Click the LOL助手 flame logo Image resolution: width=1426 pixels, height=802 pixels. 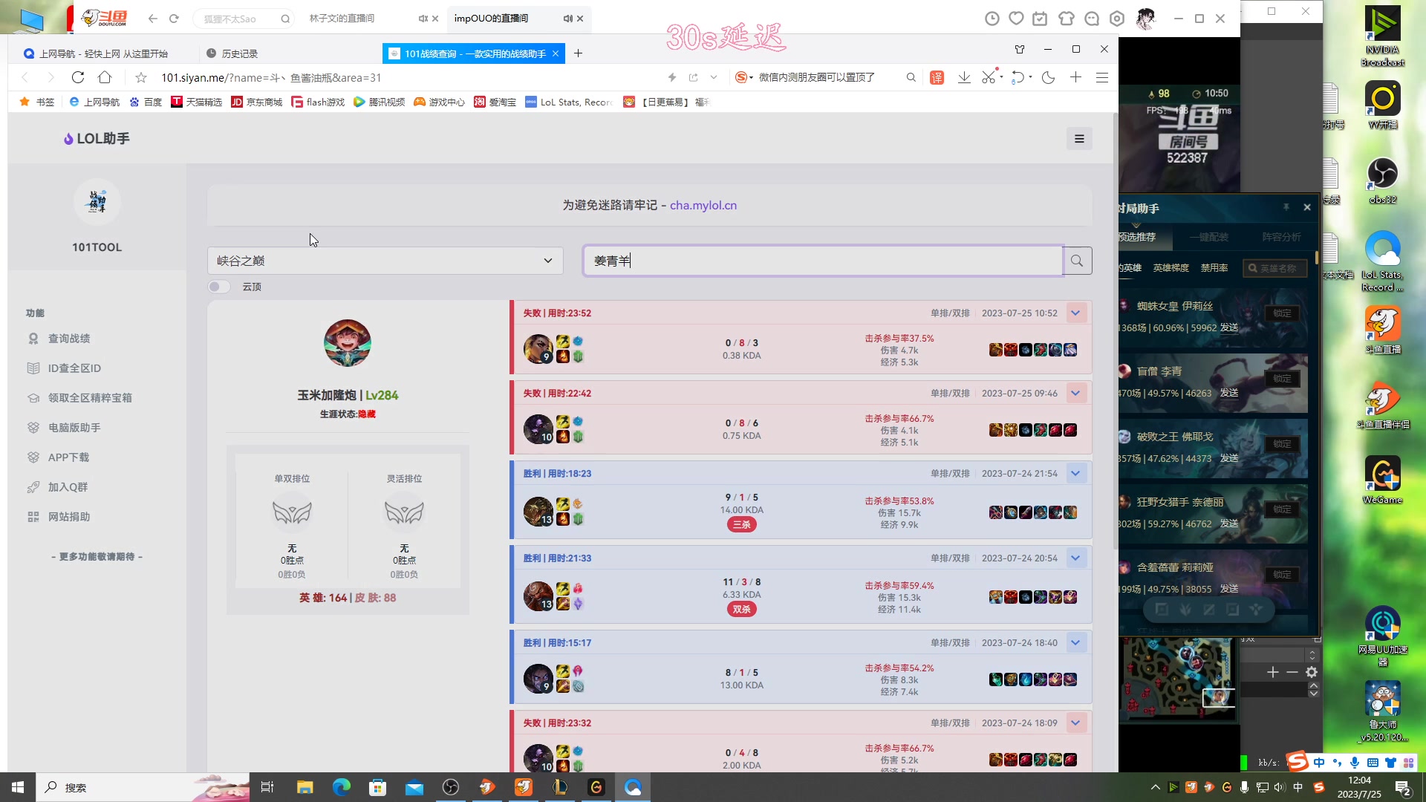pyautogui.click(x=68, y=138)
